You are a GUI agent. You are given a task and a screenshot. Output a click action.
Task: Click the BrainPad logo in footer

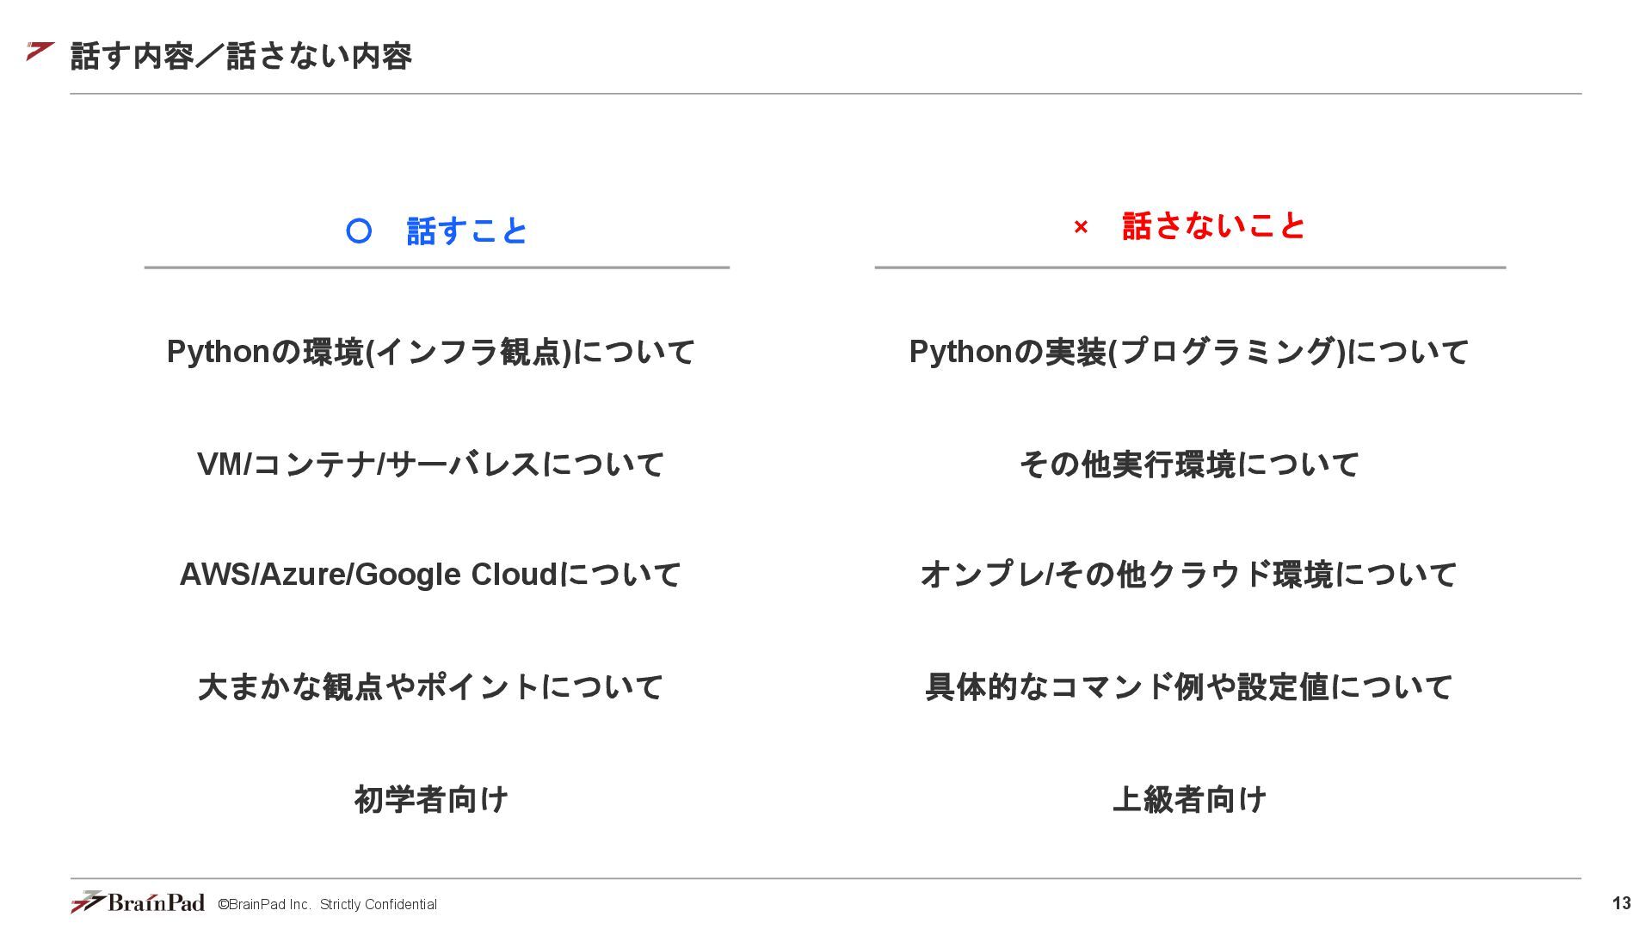(x=138, y=901)
